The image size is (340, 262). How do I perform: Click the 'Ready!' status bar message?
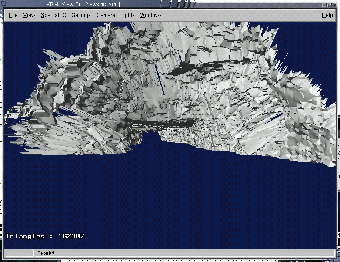[46, 253]
